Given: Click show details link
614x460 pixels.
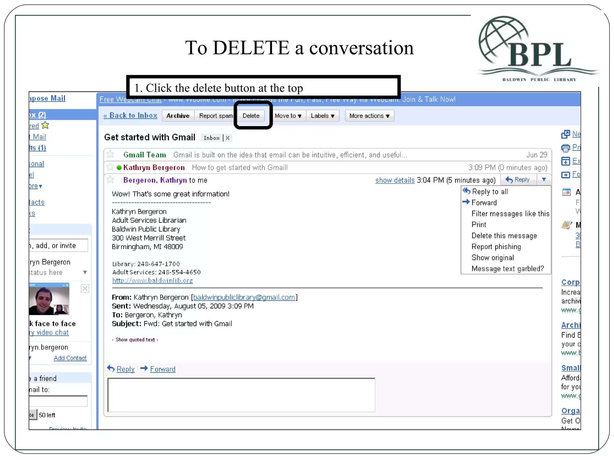Looking at the screenshot, I should click(395, 180).
